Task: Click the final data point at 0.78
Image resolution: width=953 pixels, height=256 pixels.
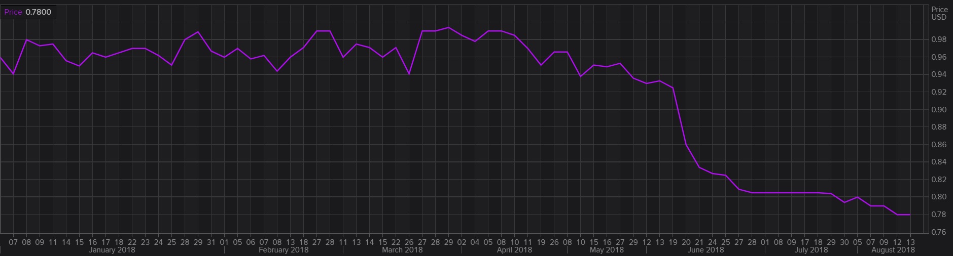Action: (910, 215)
